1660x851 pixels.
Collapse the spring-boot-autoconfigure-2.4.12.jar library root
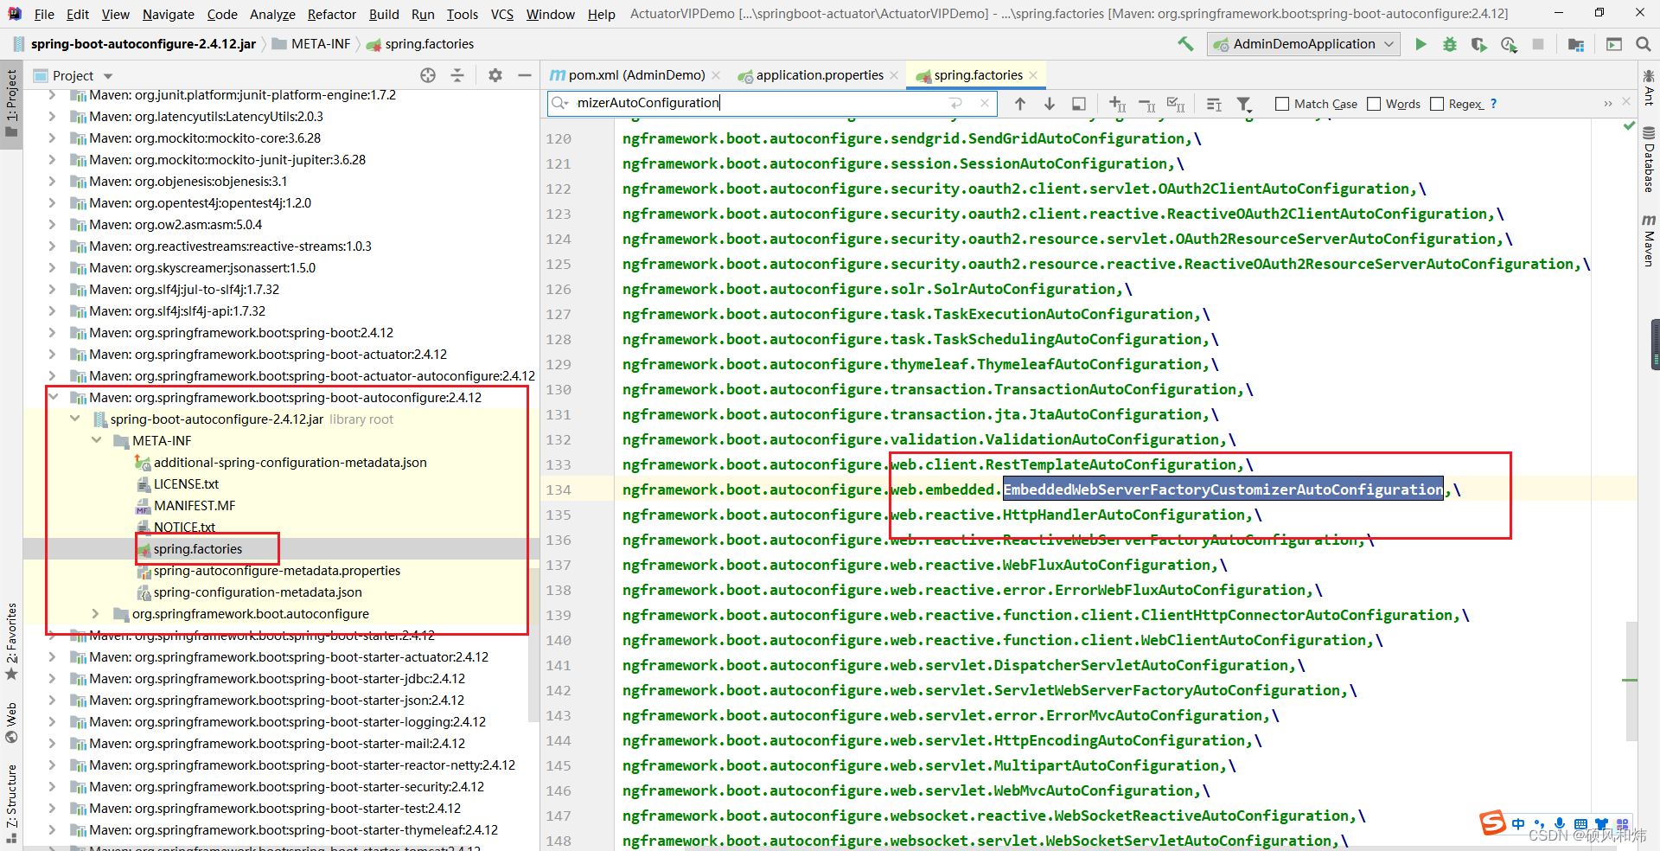click(75, 419)
